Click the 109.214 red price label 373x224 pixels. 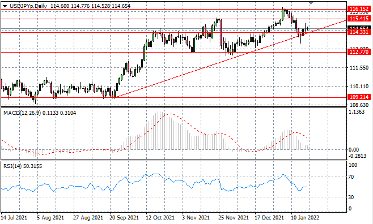point(359,97)
